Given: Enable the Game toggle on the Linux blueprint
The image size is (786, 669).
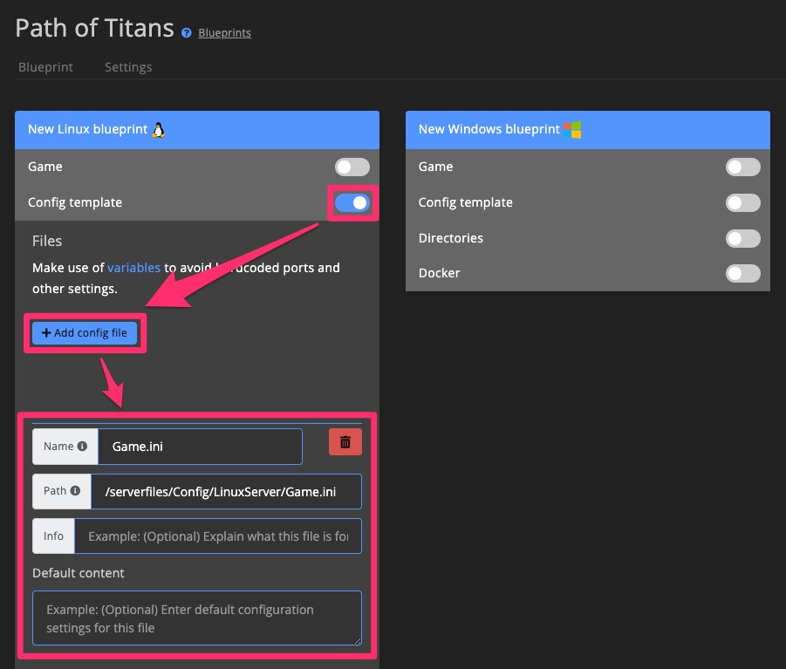Looking at the screenshot, I should (x=352, y=167).
